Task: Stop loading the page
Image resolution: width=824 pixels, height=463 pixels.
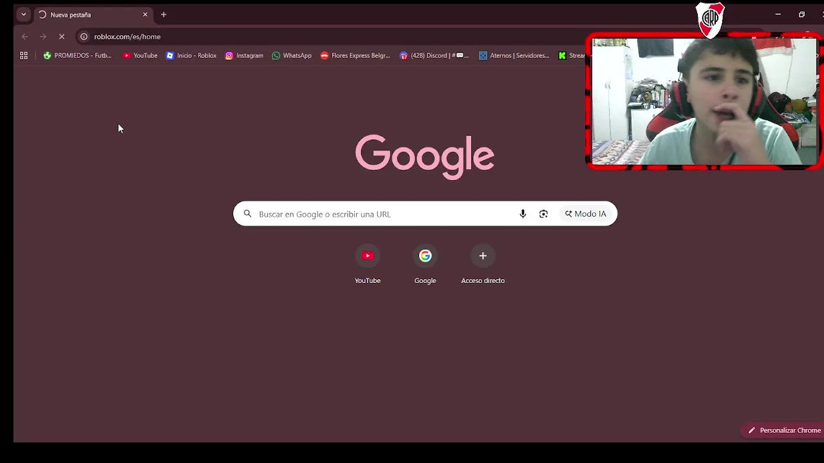Action: (x=62, y=37)
